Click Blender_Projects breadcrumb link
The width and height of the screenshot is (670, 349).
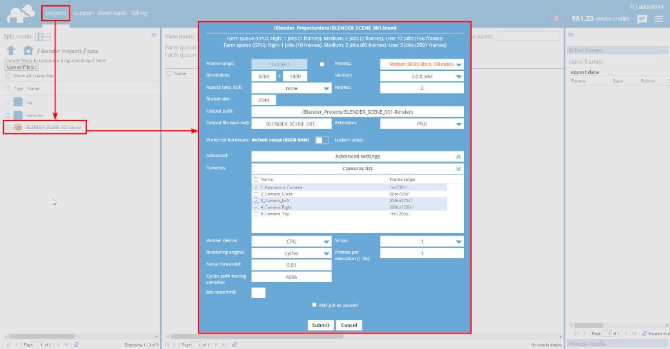61,51
